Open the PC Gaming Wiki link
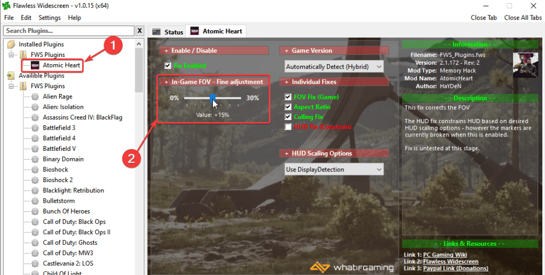 (445, 255)
